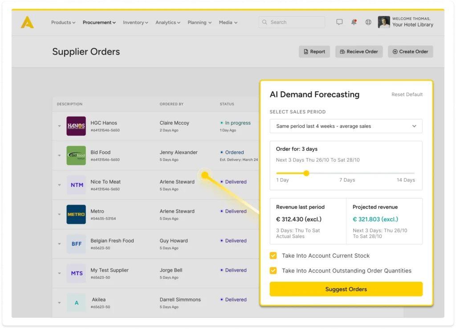Open the Procurement menu
Viewport: 456px width, 329px height.
(x=99, y=22)
